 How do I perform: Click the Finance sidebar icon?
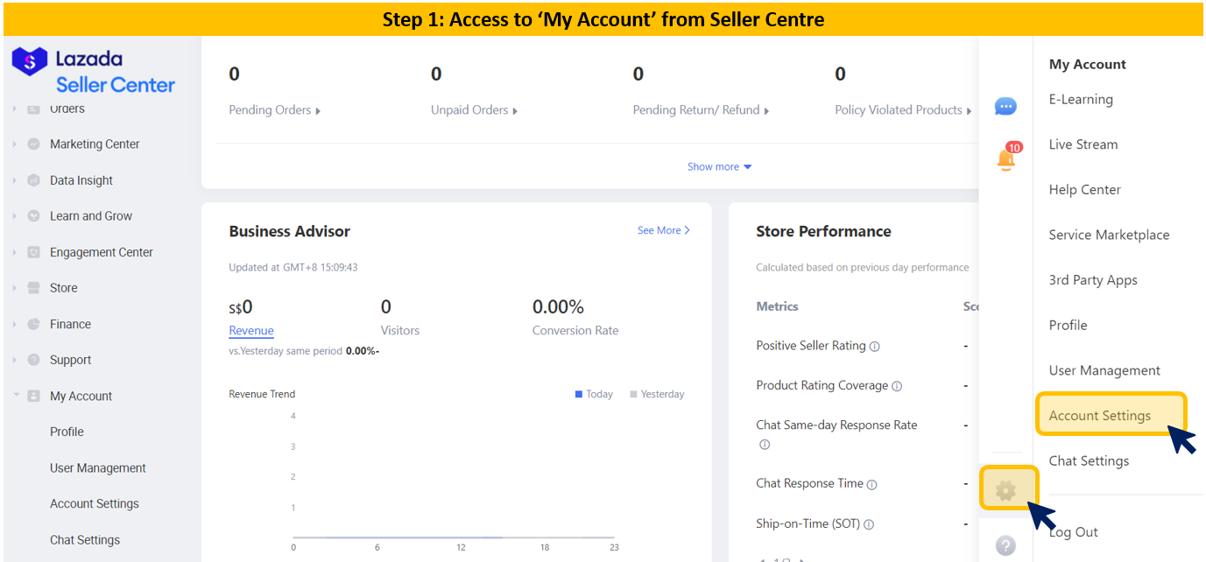click(33, 324)
